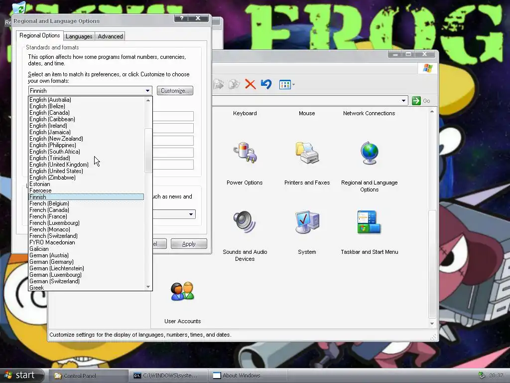The width and height of the screenshot is (510, 383).
Task: Click the Recycle Bin desktop icon
Action: point(19,8)
